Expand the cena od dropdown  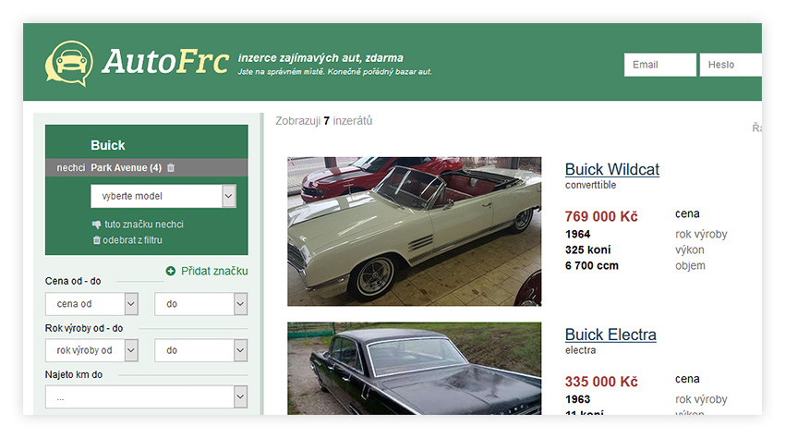pyautogui.click(x=91, y=304)
